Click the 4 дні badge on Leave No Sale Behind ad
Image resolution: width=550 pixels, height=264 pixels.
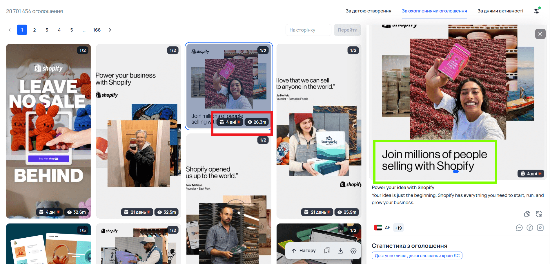coord(50,212)
